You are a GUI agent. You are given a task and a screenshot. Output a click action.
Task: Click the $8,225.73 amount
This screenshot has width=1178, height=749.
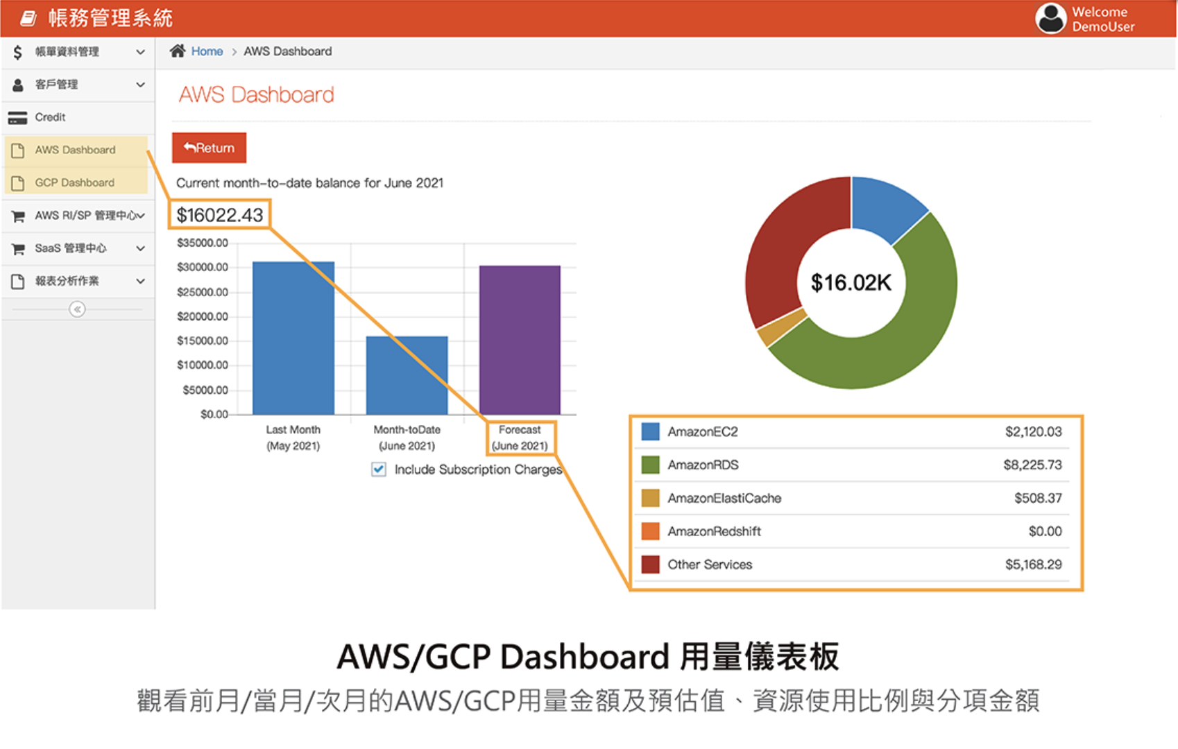tap(1032, 465)
